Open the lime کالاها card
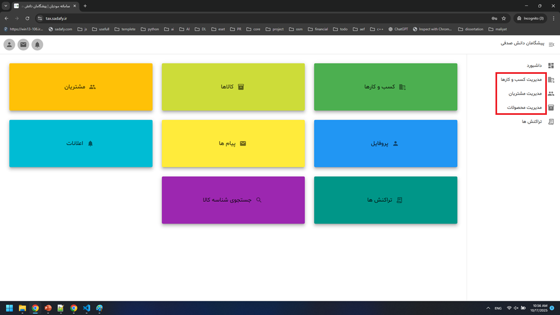The width and height of the screenshot is (560, 315). pyautogui.click(x=233, y=87)
